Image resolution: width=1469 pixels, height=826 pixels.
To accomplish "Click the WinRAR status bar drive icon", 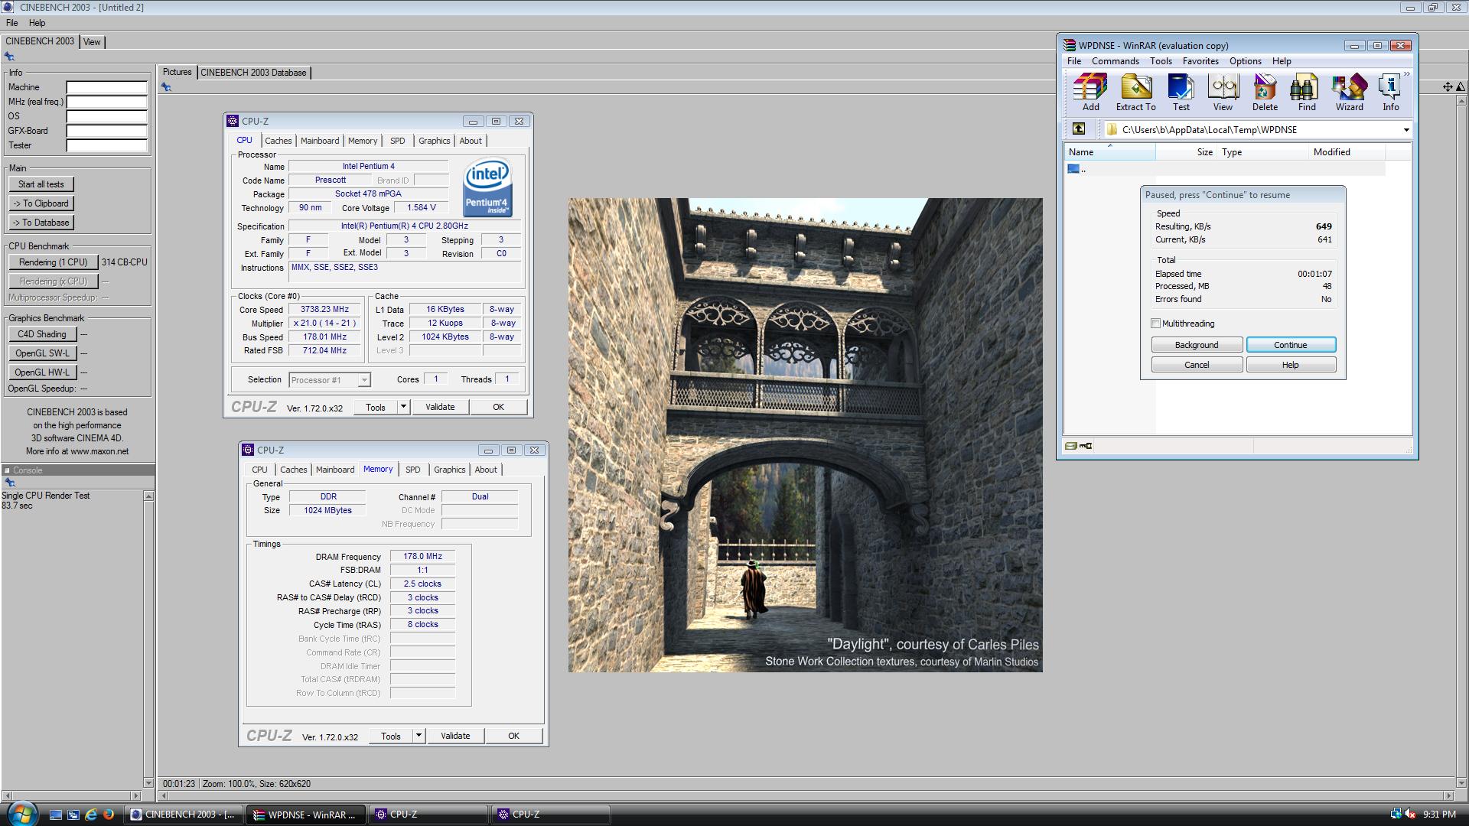I will pyautogui.click(x=1072, y=446).
